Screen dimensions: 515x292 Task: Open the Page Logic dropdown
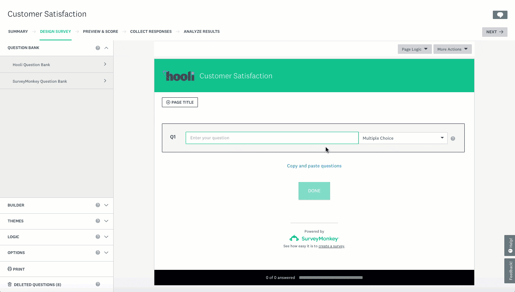(414, 49)
